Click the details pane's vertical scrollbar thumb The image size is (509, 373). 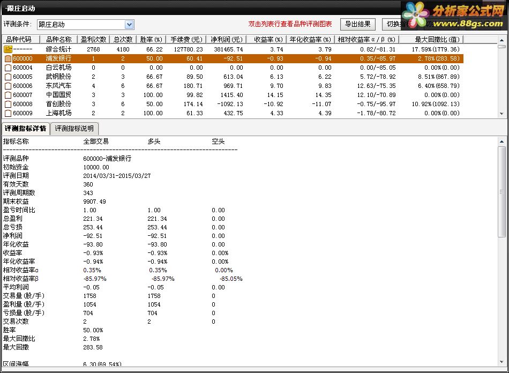tap(501, 191)
